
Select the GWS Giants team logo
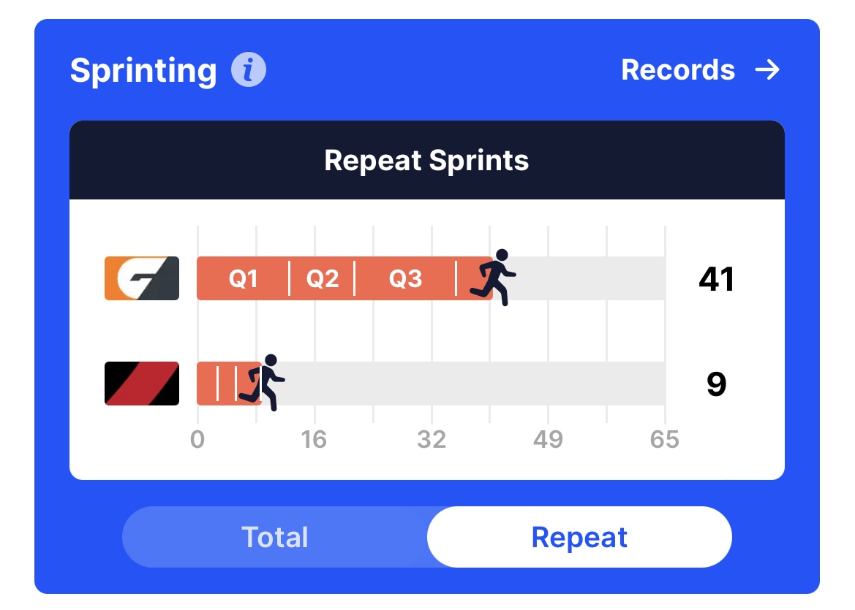point(142,278)
